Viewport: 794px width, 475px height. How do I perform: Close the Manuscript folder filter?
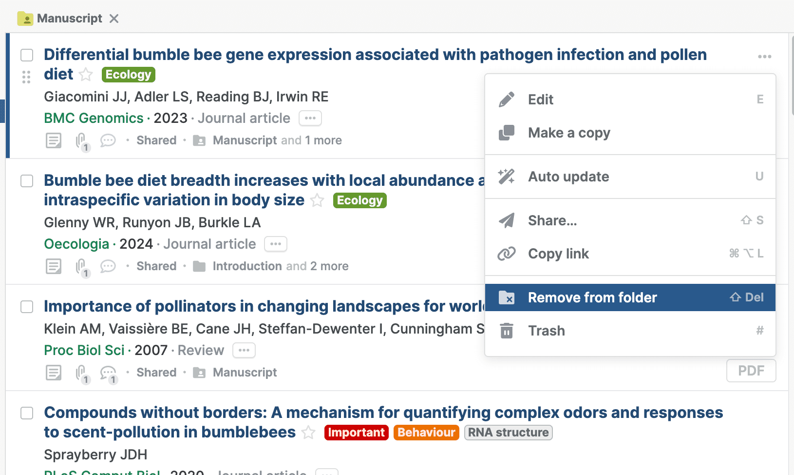(x=114, y=19)
